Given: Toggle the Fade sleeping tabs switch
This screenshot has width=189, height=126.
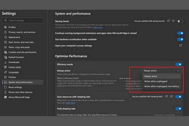Looking at the screenshot, I should click(x=178, y=109).
